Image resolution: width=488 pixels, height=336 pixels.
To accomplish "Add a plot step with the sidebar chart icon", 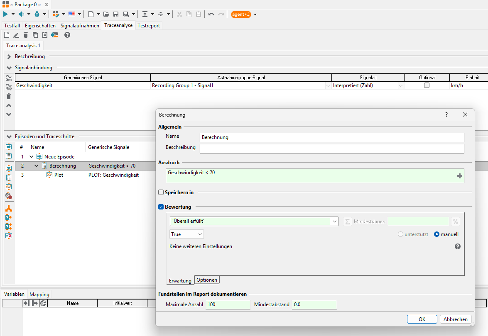I will pyautogui.click(x=9, y=187).
